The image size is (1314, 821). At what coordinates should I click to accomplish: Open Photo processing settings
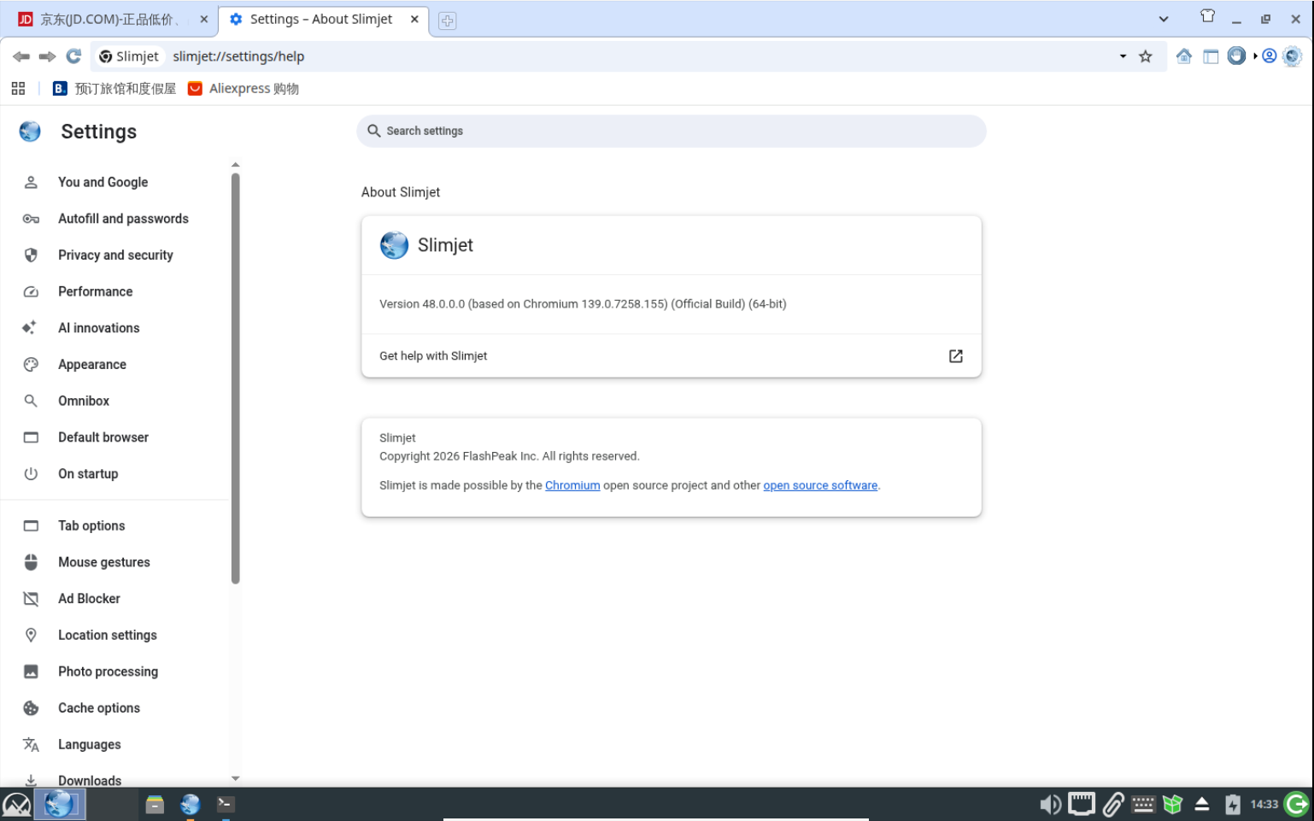(108, 671)
